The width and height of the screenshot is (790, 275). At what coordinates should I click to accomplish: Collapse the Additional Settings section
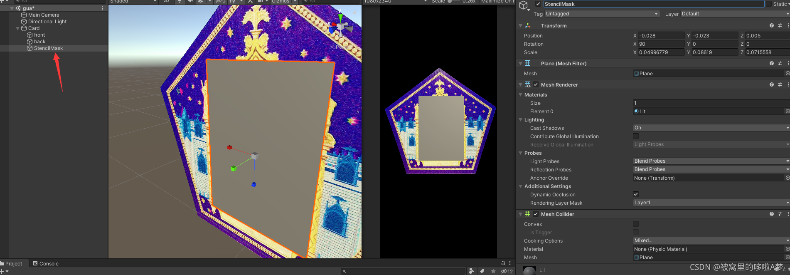(x=520, y=186)
